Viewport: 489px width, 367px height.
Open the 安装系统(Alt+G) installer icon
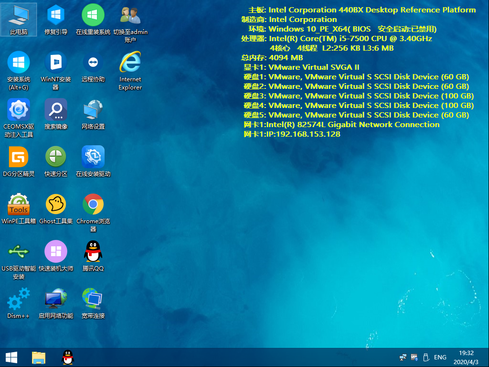coord(19,71)
